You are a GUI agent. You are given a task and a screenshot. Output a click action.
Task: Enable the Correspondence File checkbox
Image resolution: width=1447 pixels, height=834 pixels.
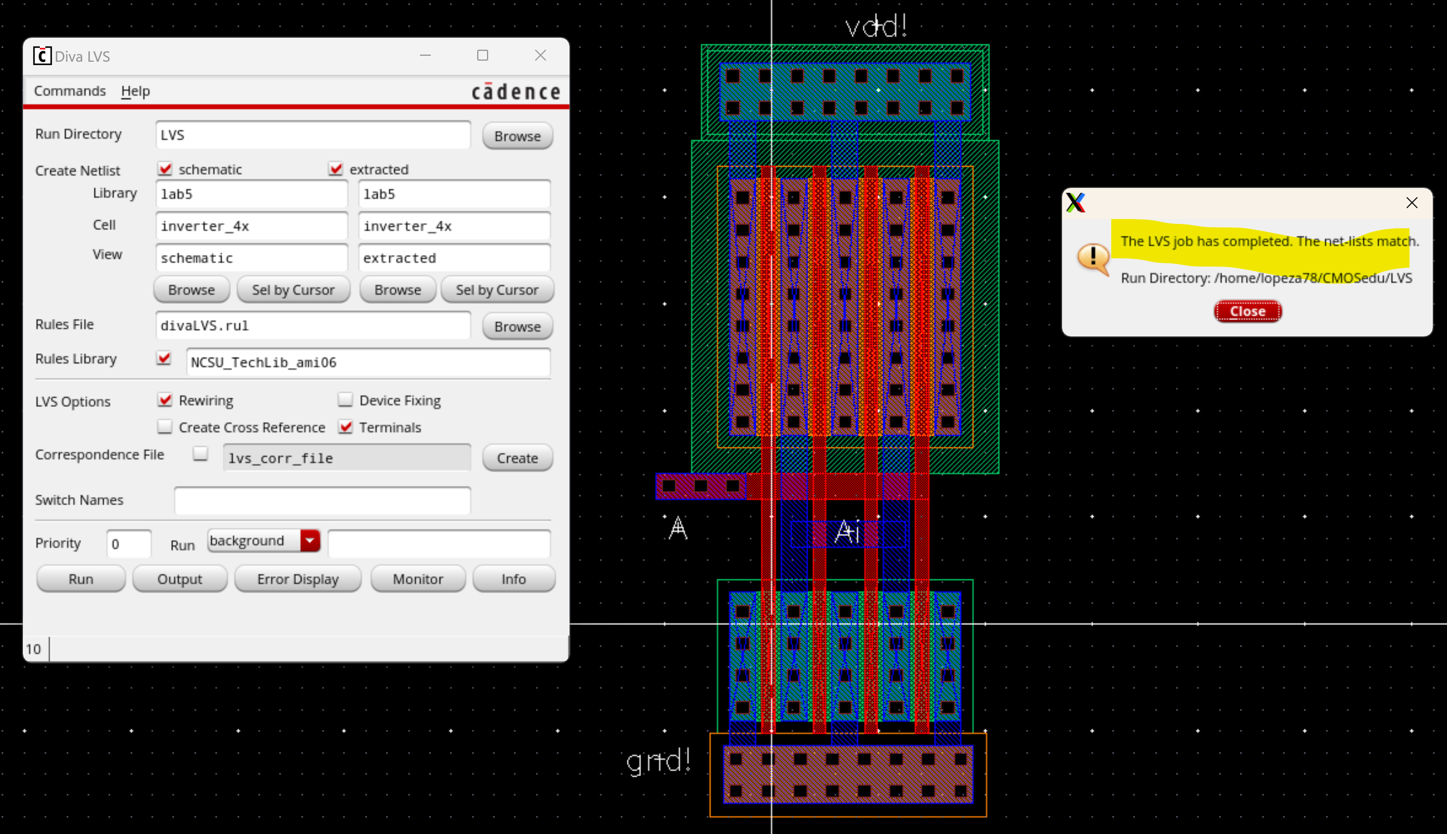point(200,454)
